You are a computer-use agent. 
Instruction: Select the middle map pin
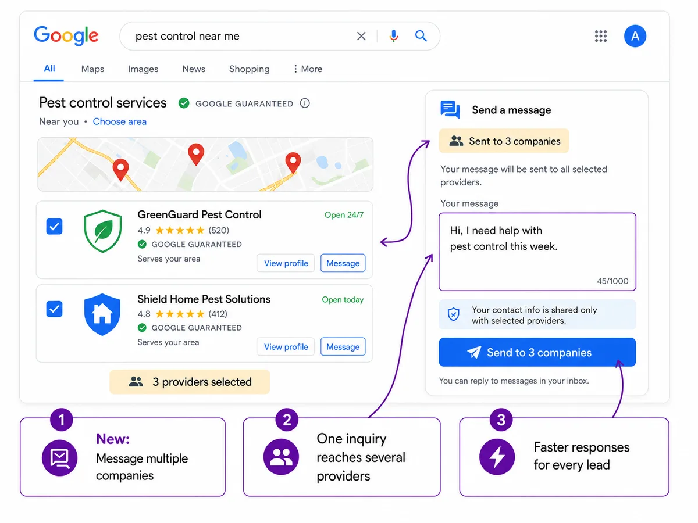point(196,155)
